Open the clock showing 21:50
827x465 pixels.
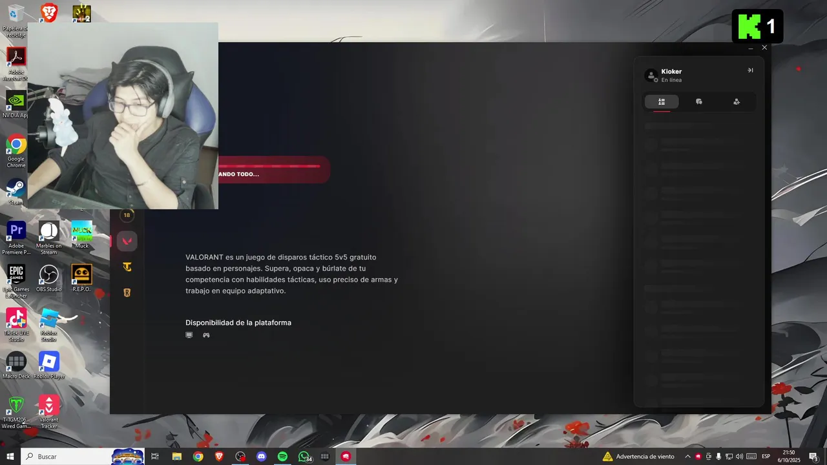(x=788, y=457)
